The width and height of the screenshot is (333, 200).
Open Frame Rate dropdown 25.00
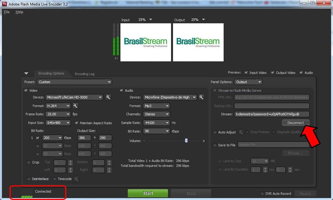point(58,114)
